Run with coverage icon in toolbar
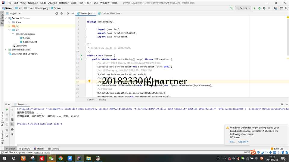This screenshot has width=289, height=162. click(x=264, y=8)
